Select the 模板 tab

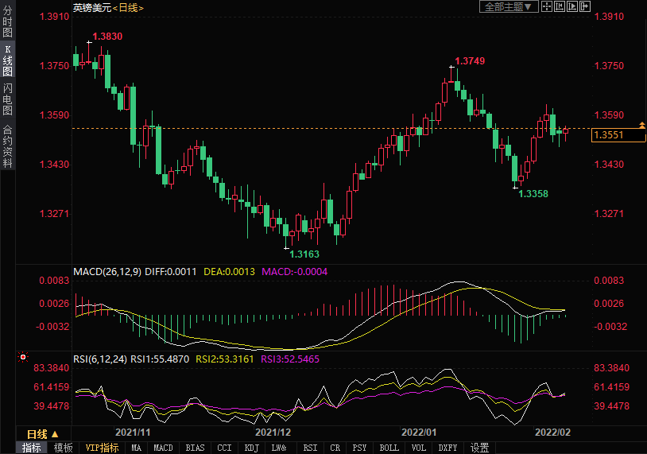click(63, 448)
